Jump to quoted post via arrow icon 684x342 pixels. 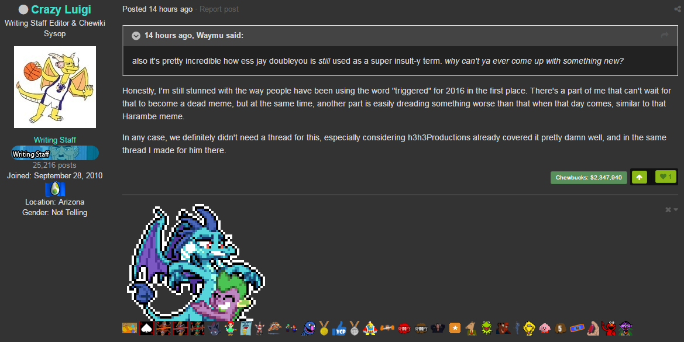pyautogui.click(x=665, y=35)
